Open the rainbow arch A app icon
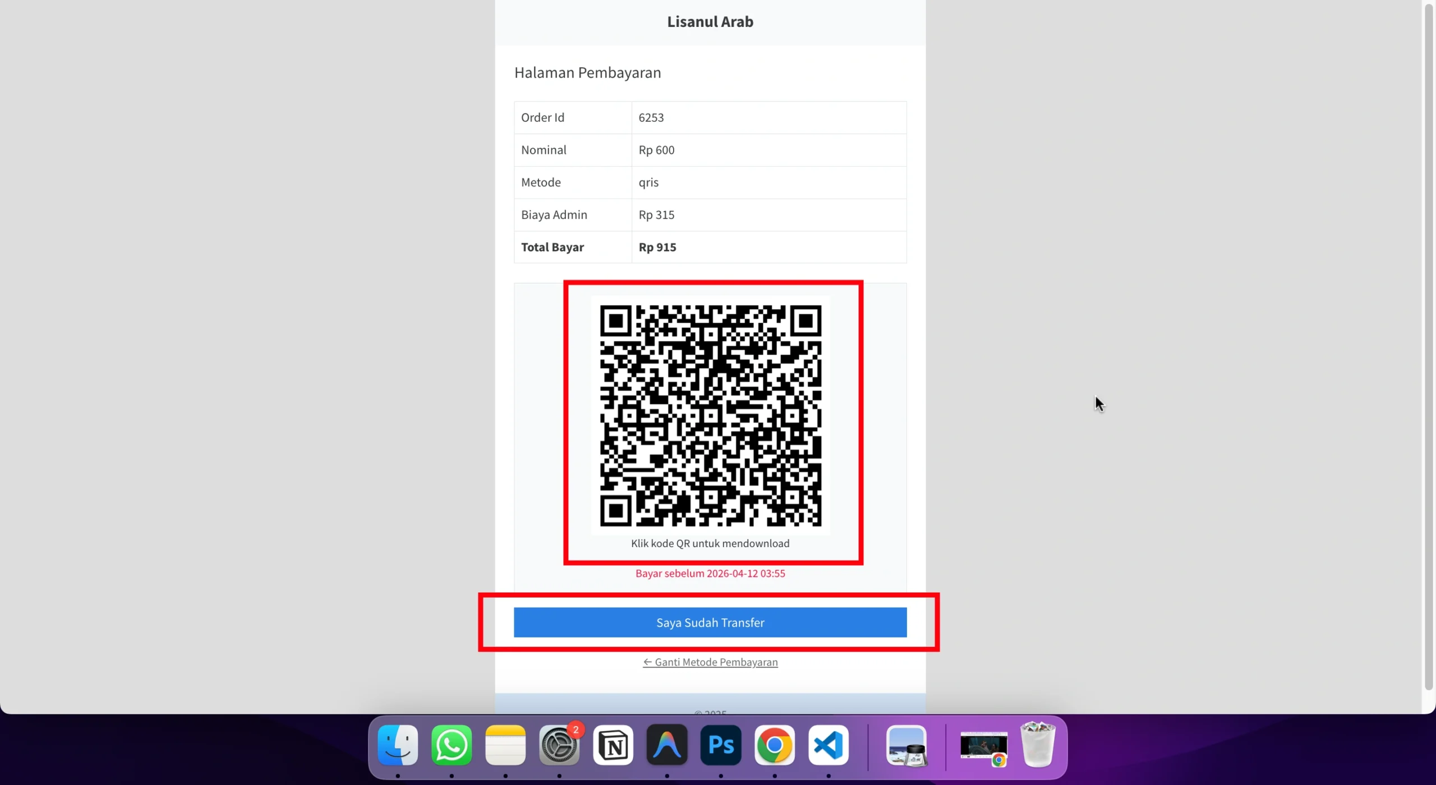Image resolution: width=1436 pixels, height=785 pixels. click(x=667, y=746)
